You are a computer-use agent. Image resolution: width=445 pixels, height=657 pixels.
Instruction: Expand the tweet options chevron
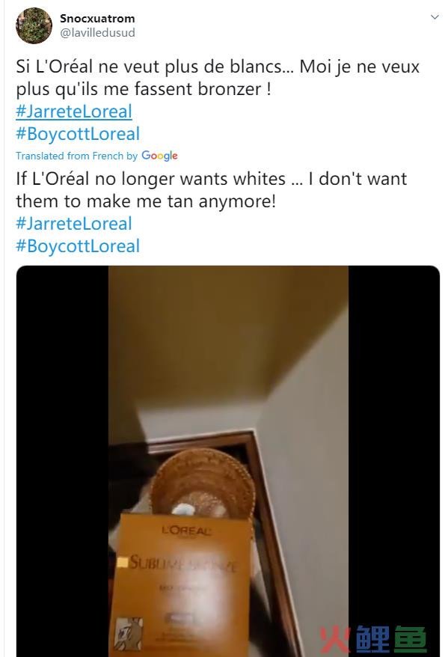435,16
